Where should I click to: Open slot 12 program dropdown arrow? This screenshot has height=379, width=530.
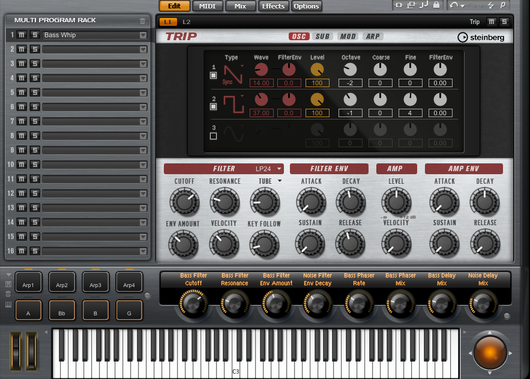(x=143, y=193)
